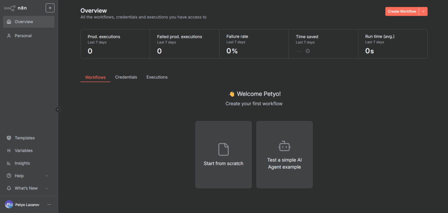
Task: Expand the Help chevron
Action: pyautogui.click(x=47, y=176)
